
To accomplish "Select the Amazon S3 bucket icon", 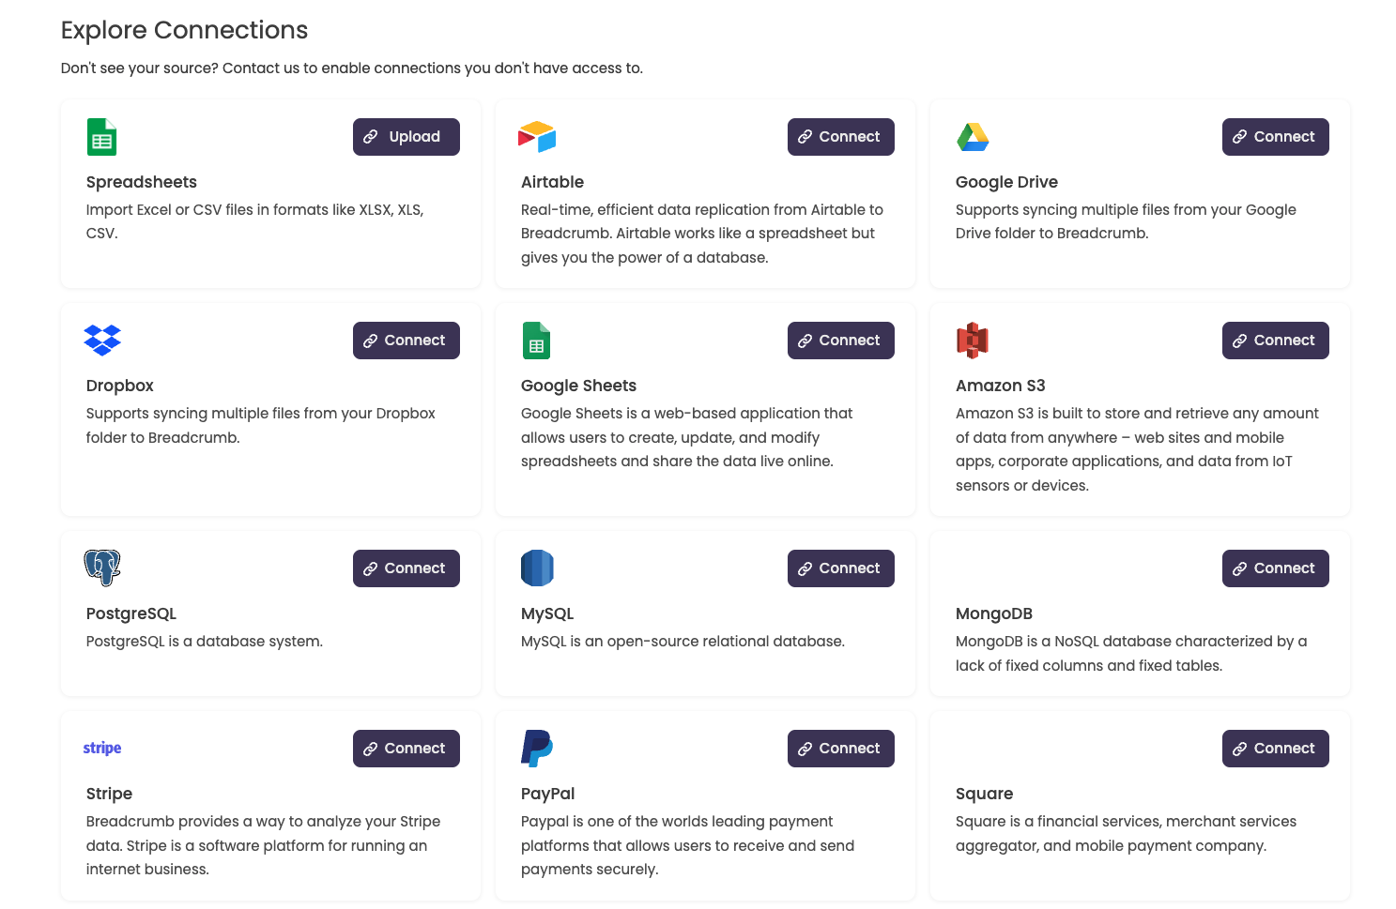I will pyautogui.click(x=972, y=340).
